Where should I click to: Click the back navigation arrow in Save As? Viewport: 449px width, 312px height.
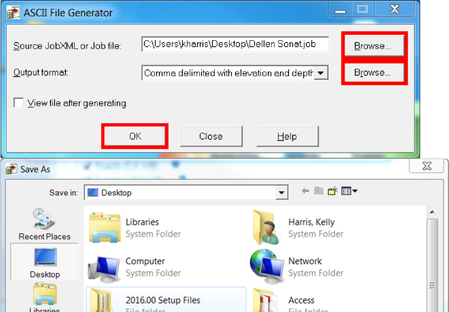coord(305,190)
